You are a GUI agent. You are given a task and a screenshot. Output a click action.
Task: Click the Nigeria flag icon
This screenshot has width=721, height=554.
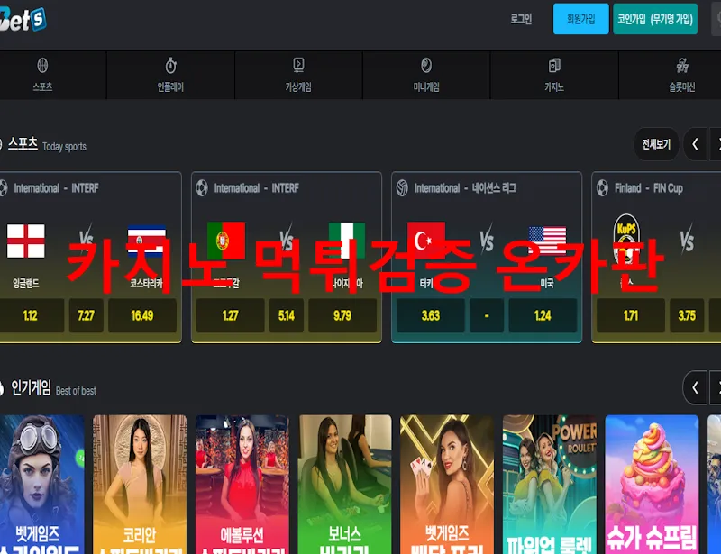[347, 241]
